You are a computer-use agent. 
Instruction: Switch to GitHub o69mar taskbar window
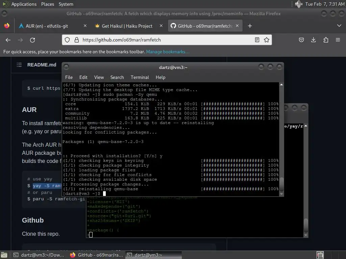tap(97, 255)
